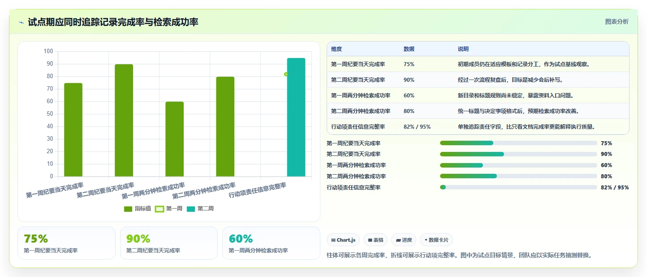Click the note 经过一次流程复盘后，目标是减少会后补写。
The width and height of the screenshot is (647, 277).
[510, 80]
